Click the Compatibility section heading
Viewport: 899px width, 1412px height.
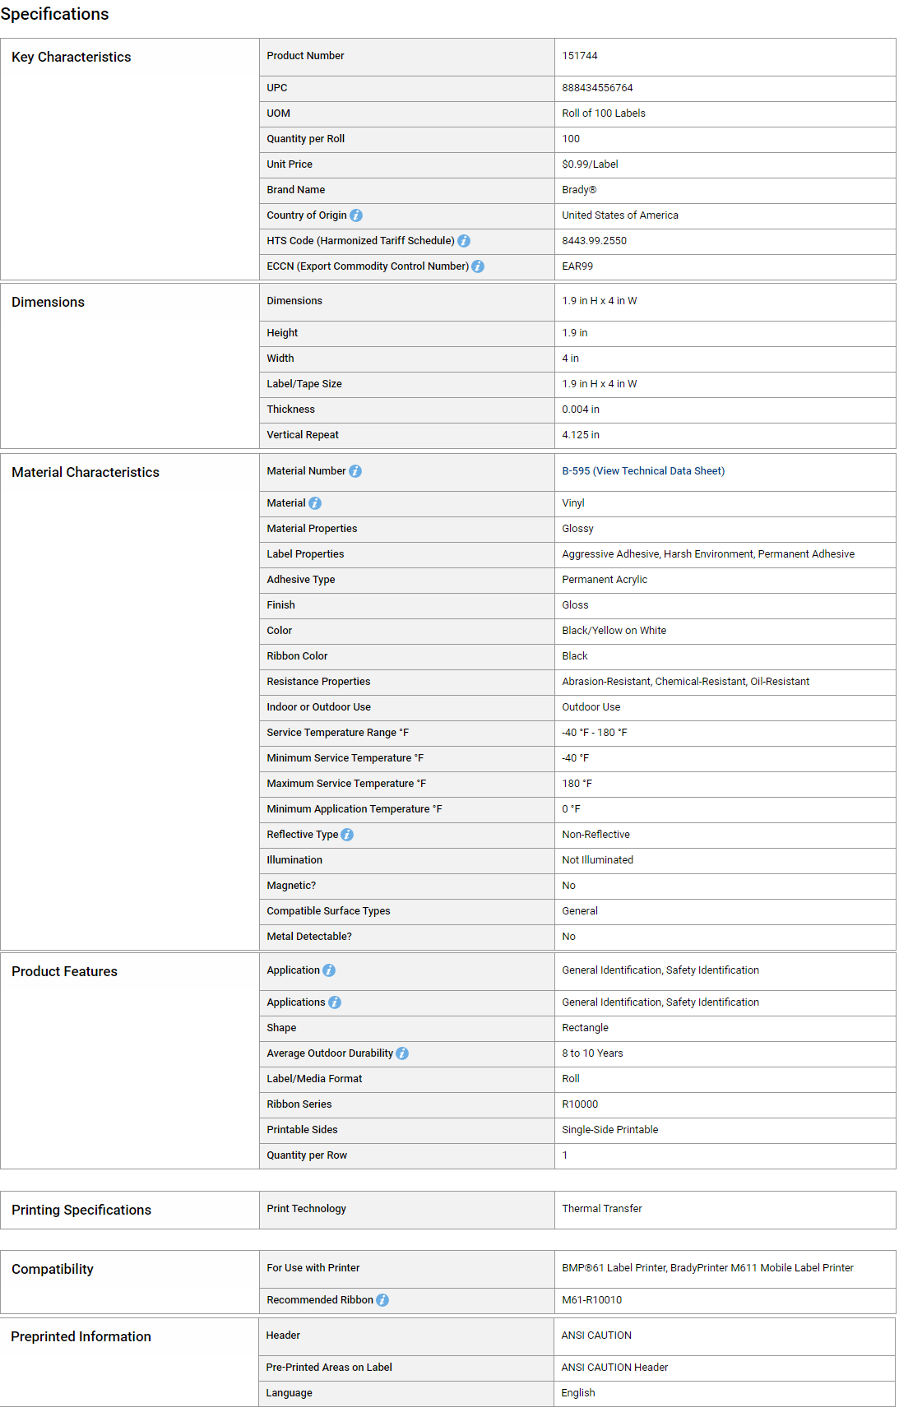tap(53, 1269)
